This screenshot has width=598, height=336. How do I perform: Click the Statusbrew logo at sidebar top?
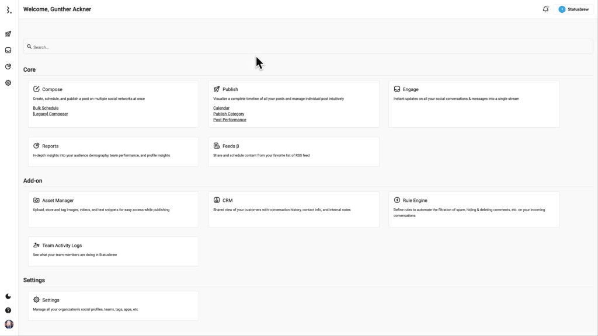pos(8,9)
